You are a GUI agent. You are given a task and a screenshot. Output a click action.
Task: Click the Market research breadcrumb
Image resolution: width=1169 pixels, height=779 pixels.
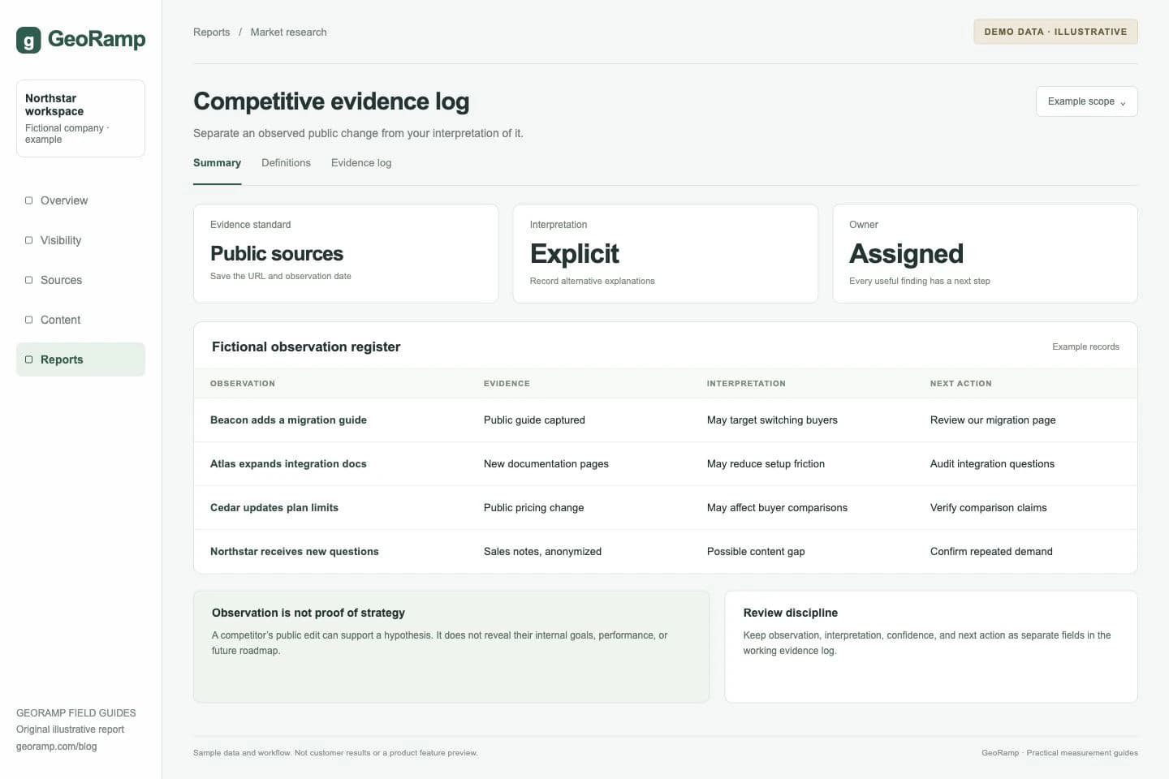coord(288,32)
